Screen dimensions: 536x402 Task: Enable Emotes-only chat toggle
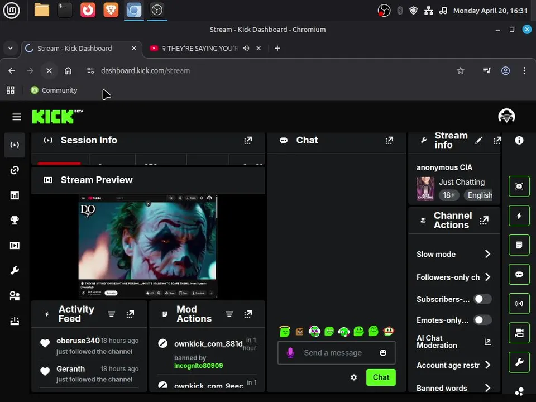[x=482, y=320]
